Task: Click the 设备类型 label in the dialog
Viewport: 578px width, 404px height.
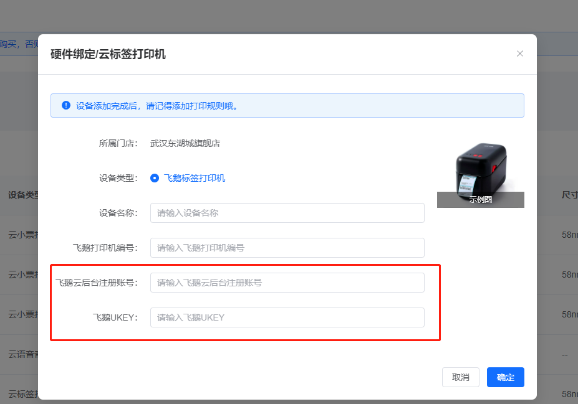Action: [118, 178]
